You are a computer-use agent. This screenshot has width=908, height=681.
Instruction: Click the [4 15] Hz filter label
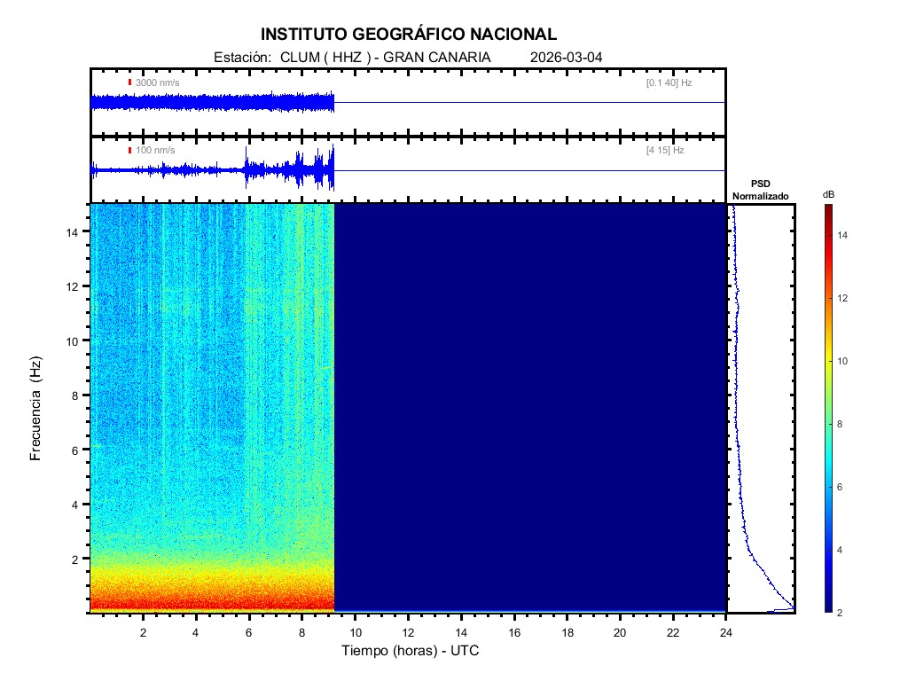click(x=665, y=150)
